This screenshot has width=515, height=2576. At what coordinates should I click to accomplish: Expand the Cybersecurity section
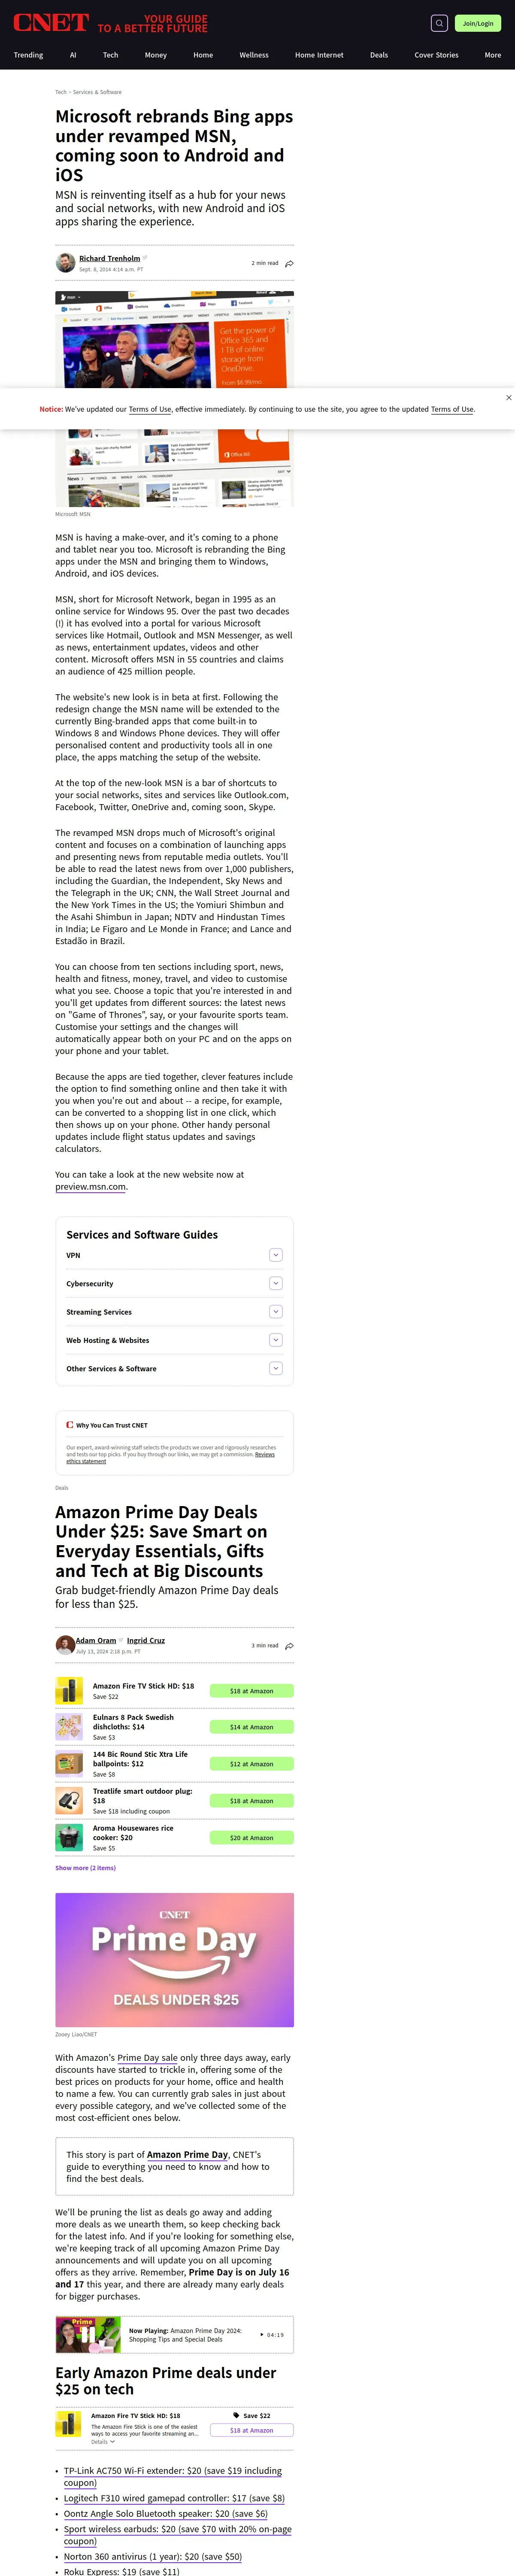point(276,1283)
